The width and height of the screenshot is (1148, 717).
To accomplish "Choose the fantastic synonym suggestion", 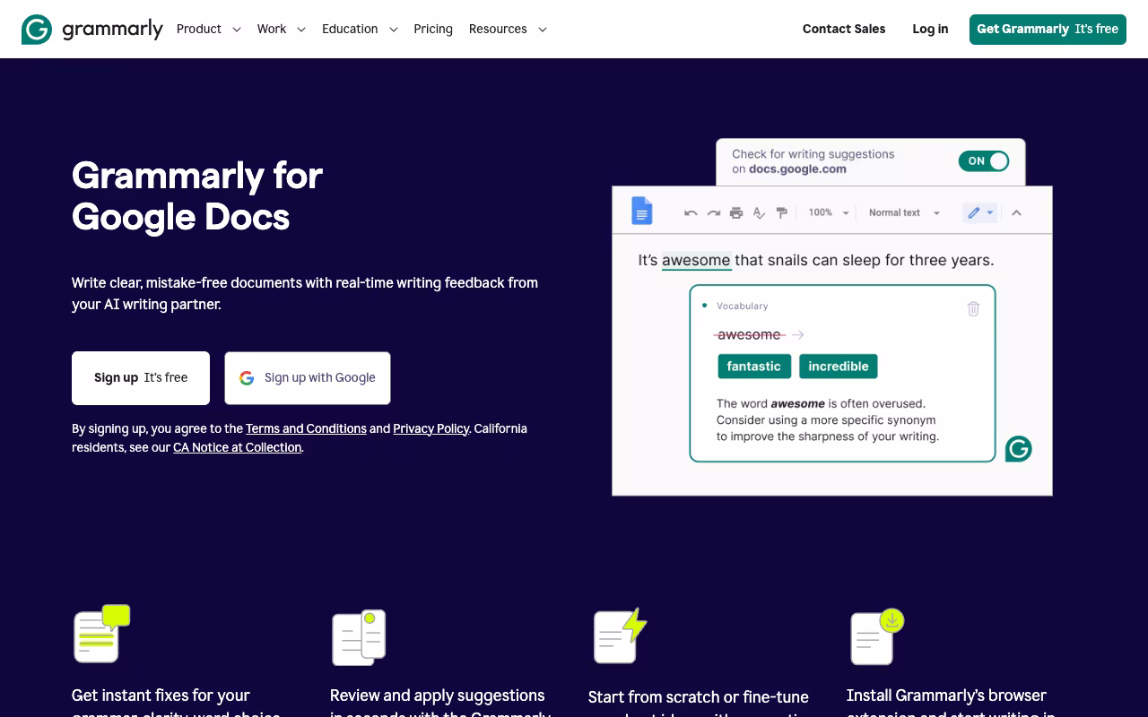I will (753, 366).
